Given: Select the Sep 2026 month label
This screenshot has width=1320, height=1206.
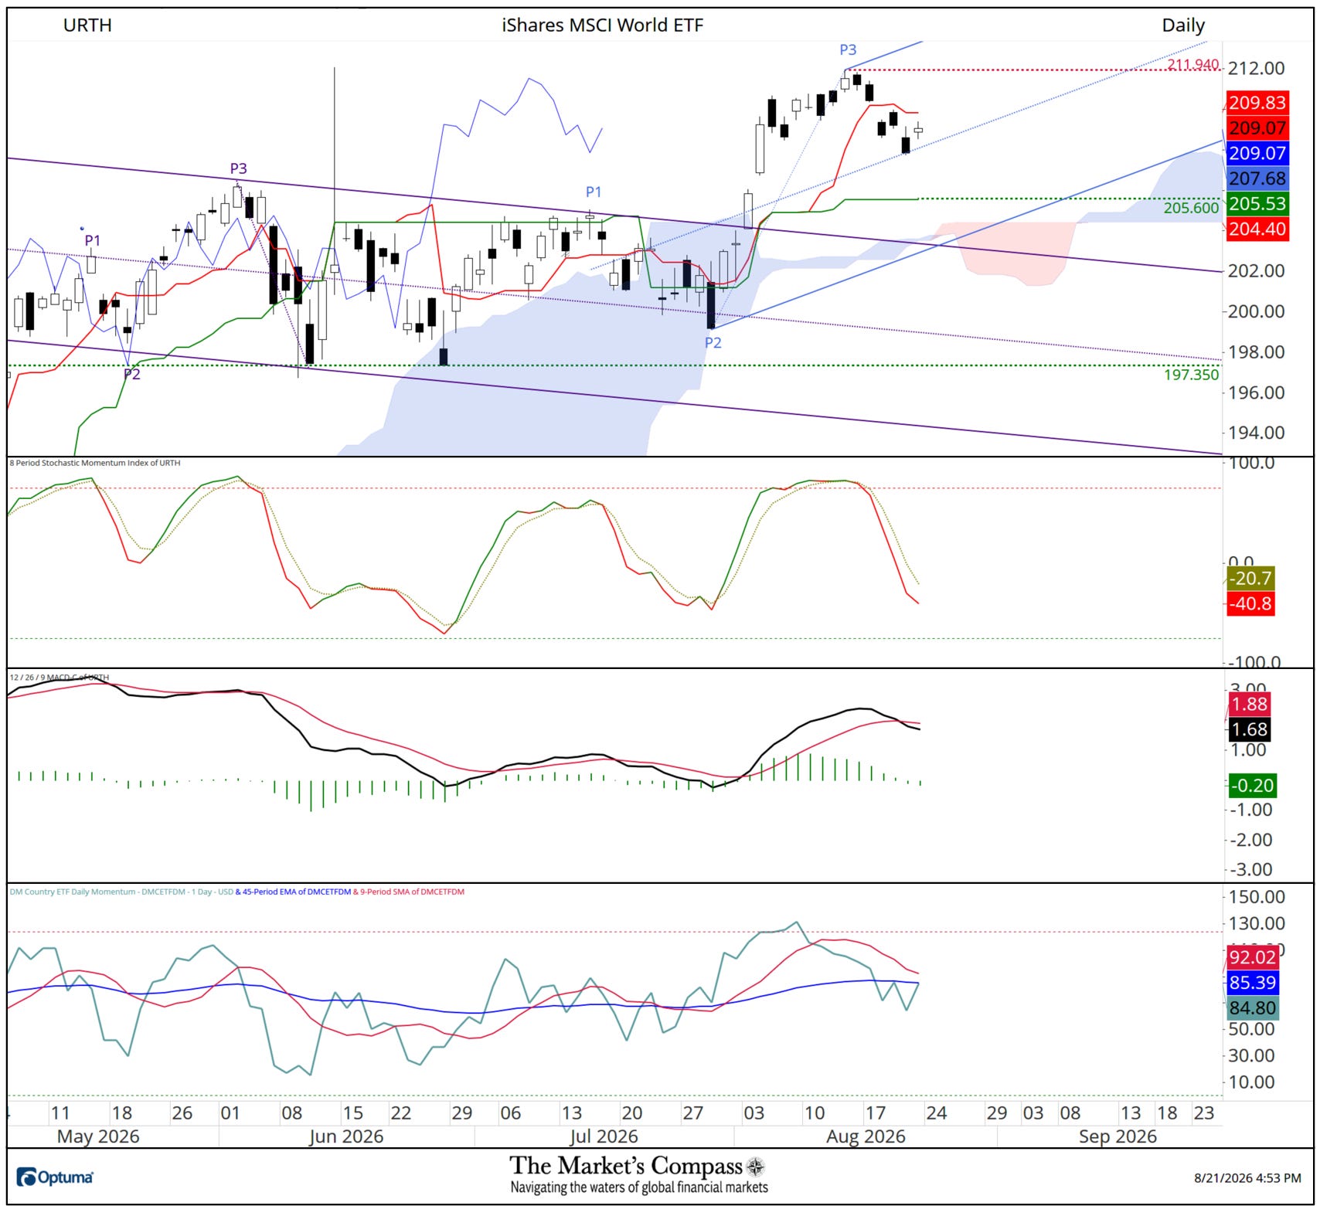Looking at the screenshot, I should click(x=1118, y=1136).
